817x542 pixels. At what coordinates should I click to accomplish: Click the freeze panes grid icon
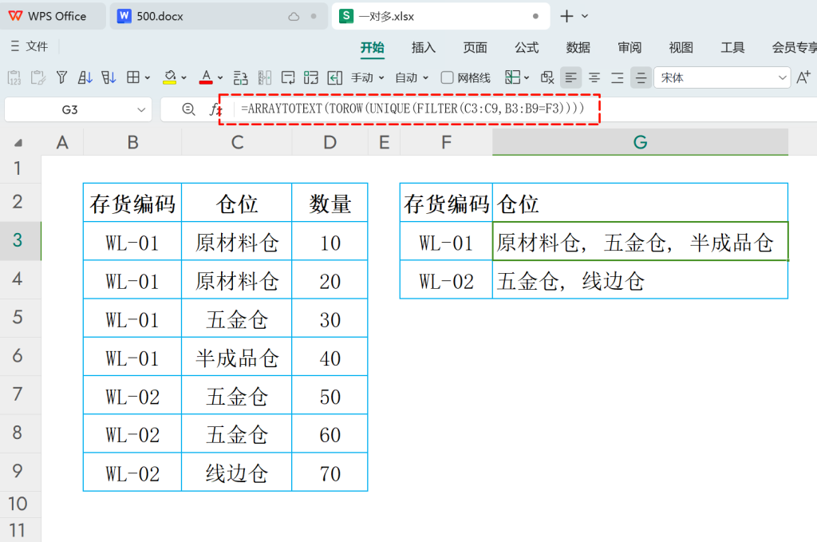point(513,77)
